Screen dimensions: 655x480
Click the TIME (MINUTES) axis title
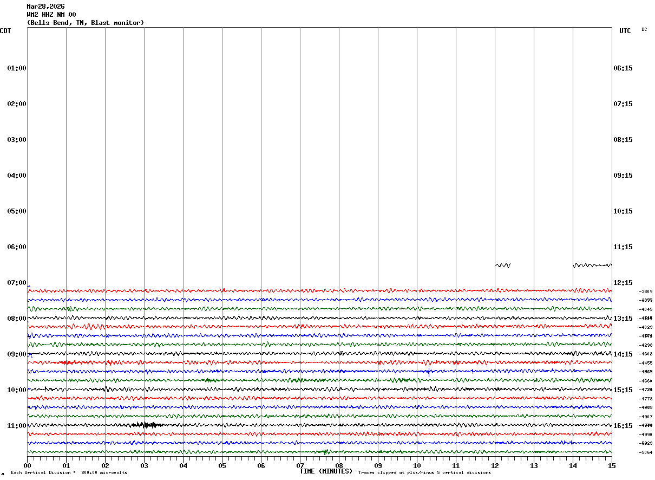coord(326,471)
